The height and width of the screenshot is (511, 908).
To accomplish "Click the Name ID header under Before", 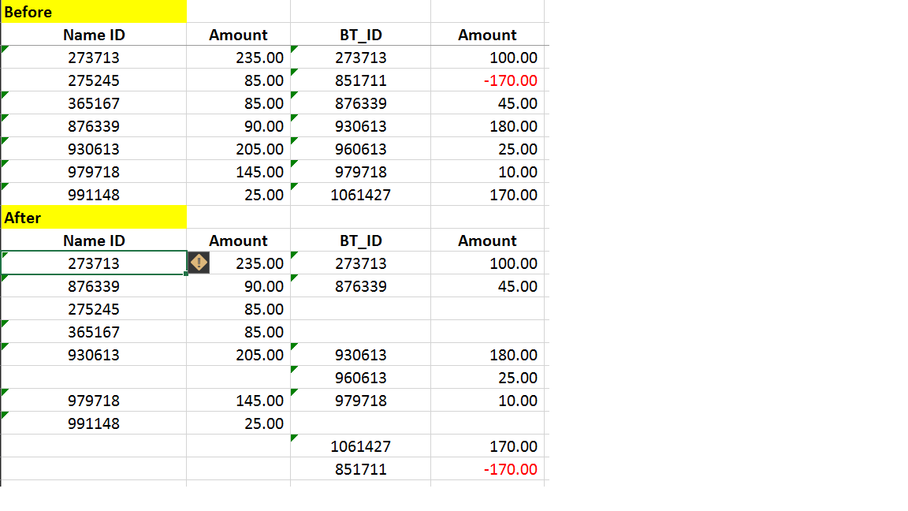I will [94, 35].
